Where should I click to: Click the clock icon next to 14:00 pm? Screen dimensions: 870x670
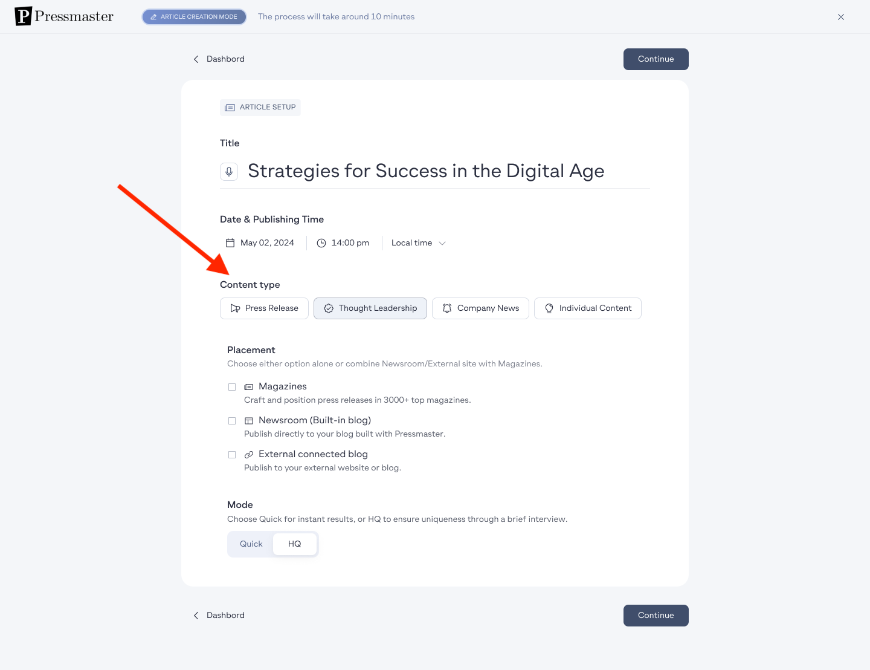[321, 243]
